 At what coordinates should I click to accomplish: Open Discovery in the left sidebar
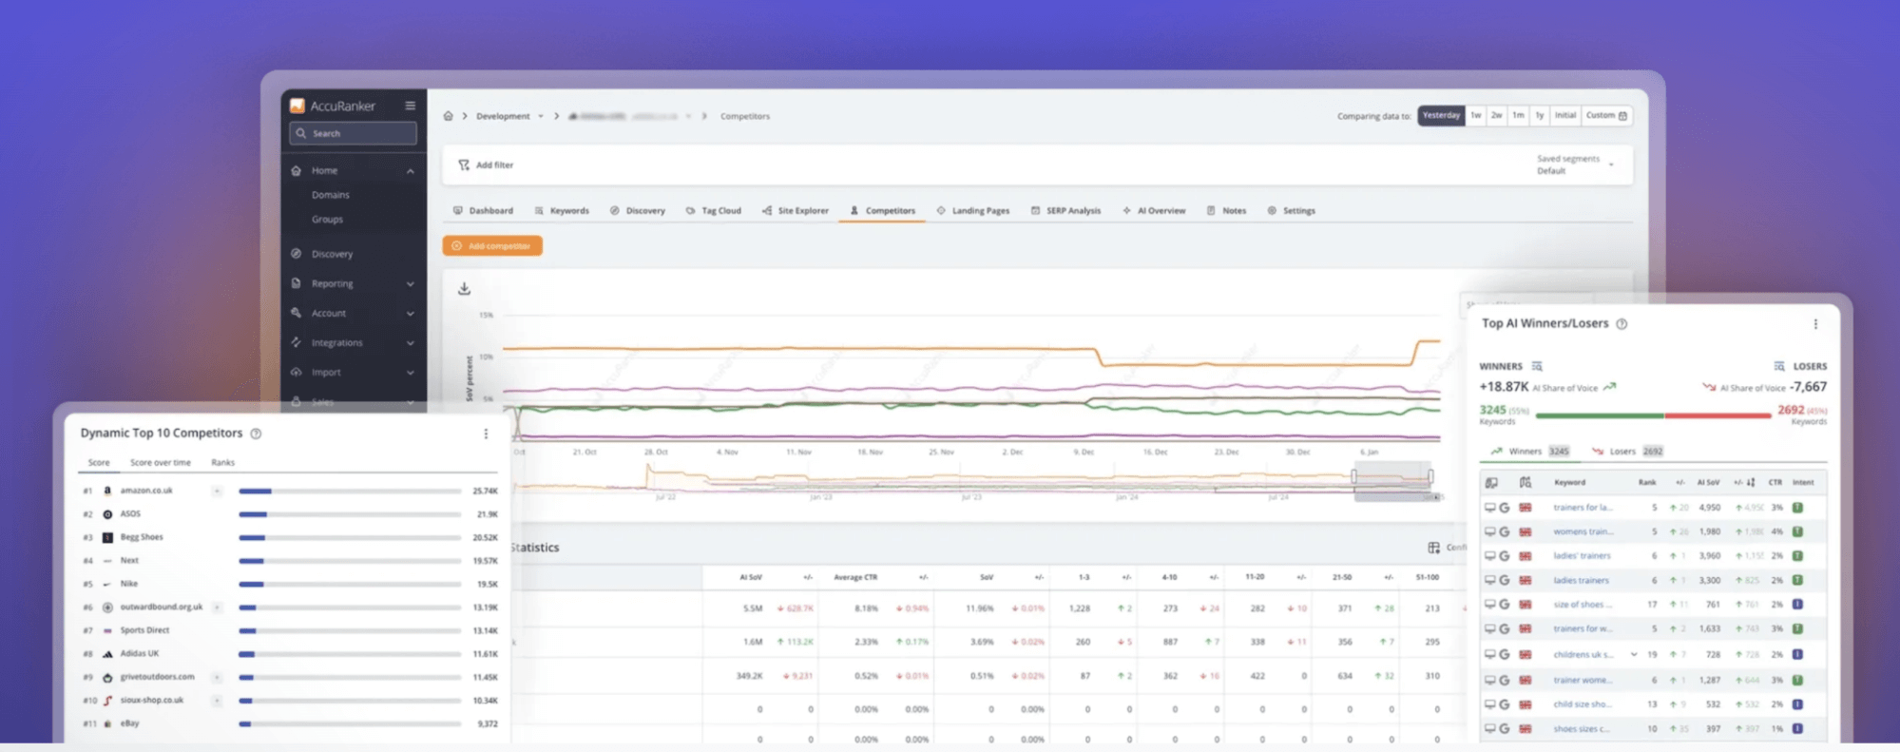click(332, 254)
